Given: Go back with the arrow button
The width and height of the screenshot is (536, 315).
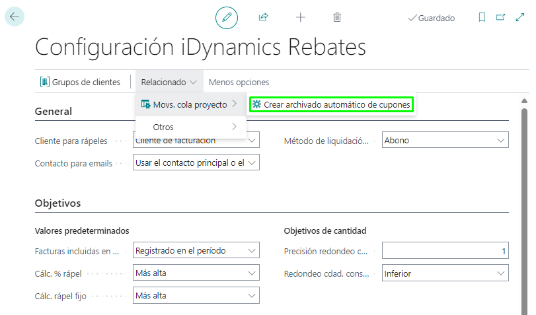Looking at the screenshot, I should pyautogui.click(x=15, y=17).
